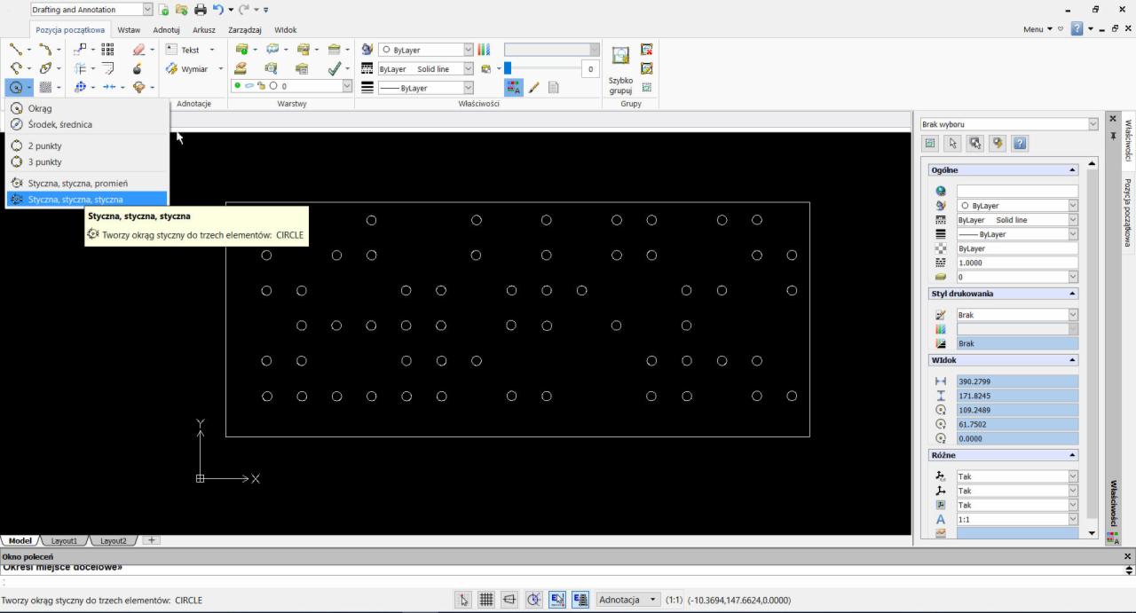
Task: Click the Match Properties paintbrush icon
Action: click(x=533, y=88)
